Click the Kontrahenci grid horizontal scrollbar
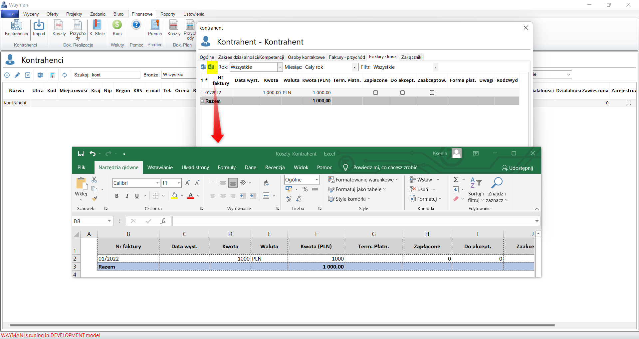This screenshot has width=639, height=339. (282, 325)
